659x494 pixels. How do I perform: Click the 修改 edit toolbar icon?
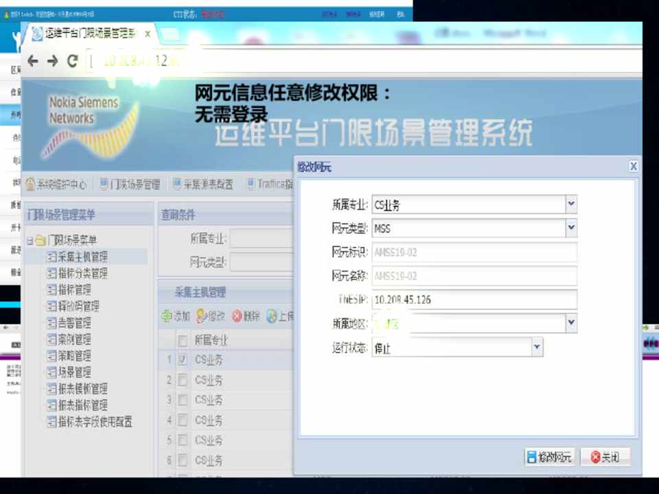tap(201, 317)
